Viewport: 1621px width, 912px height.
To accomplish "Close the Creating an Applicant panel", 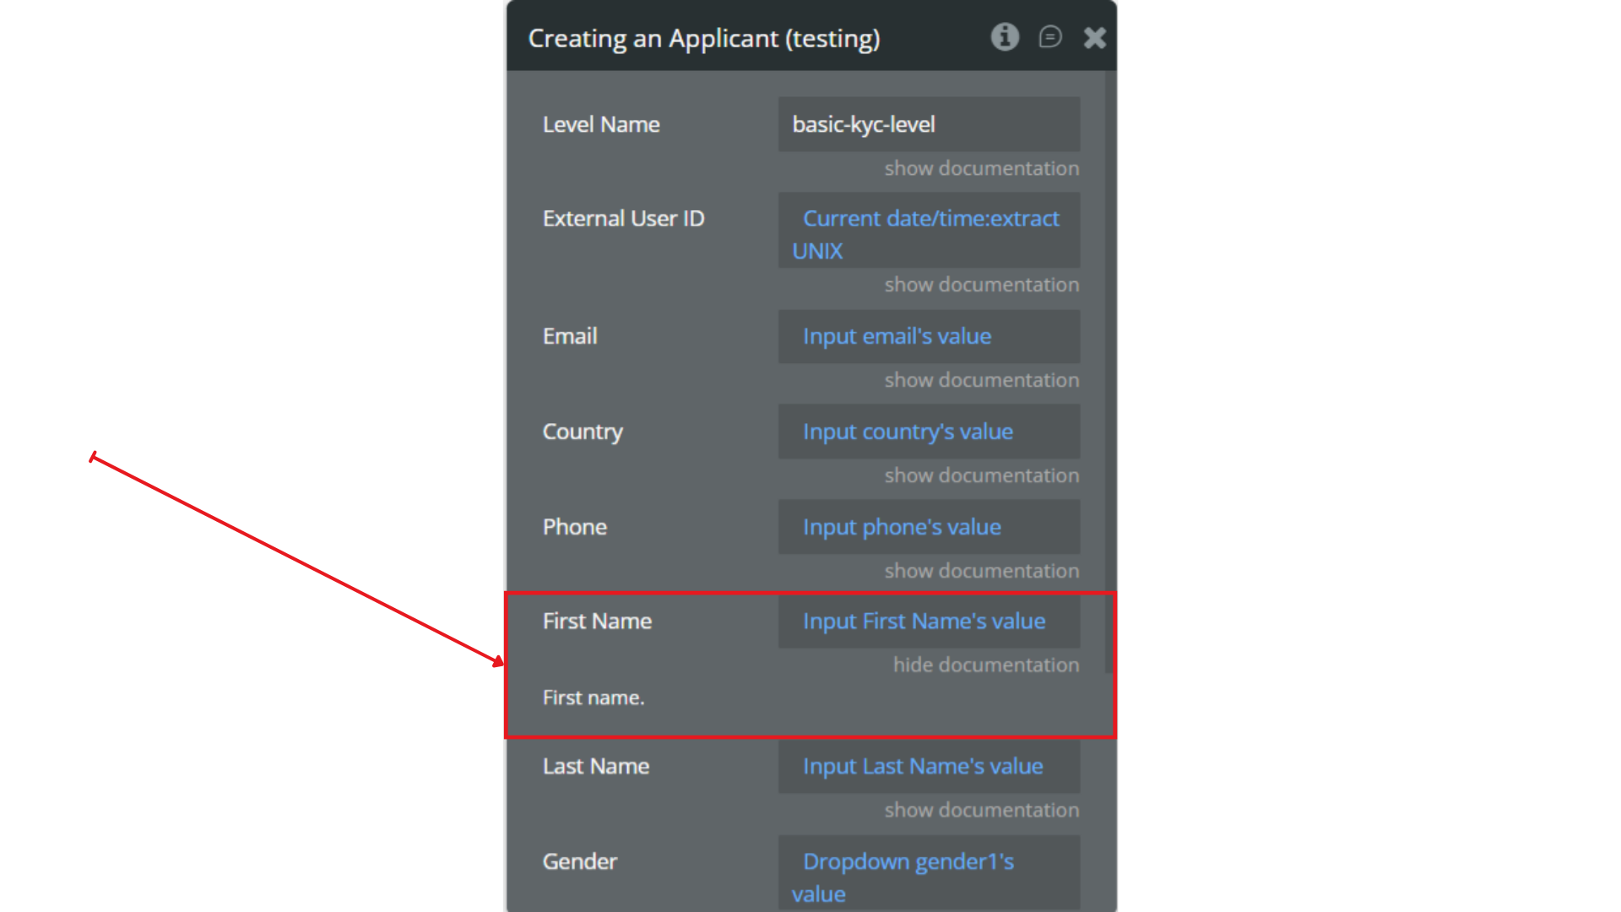I will click(x=1095, y=38).
